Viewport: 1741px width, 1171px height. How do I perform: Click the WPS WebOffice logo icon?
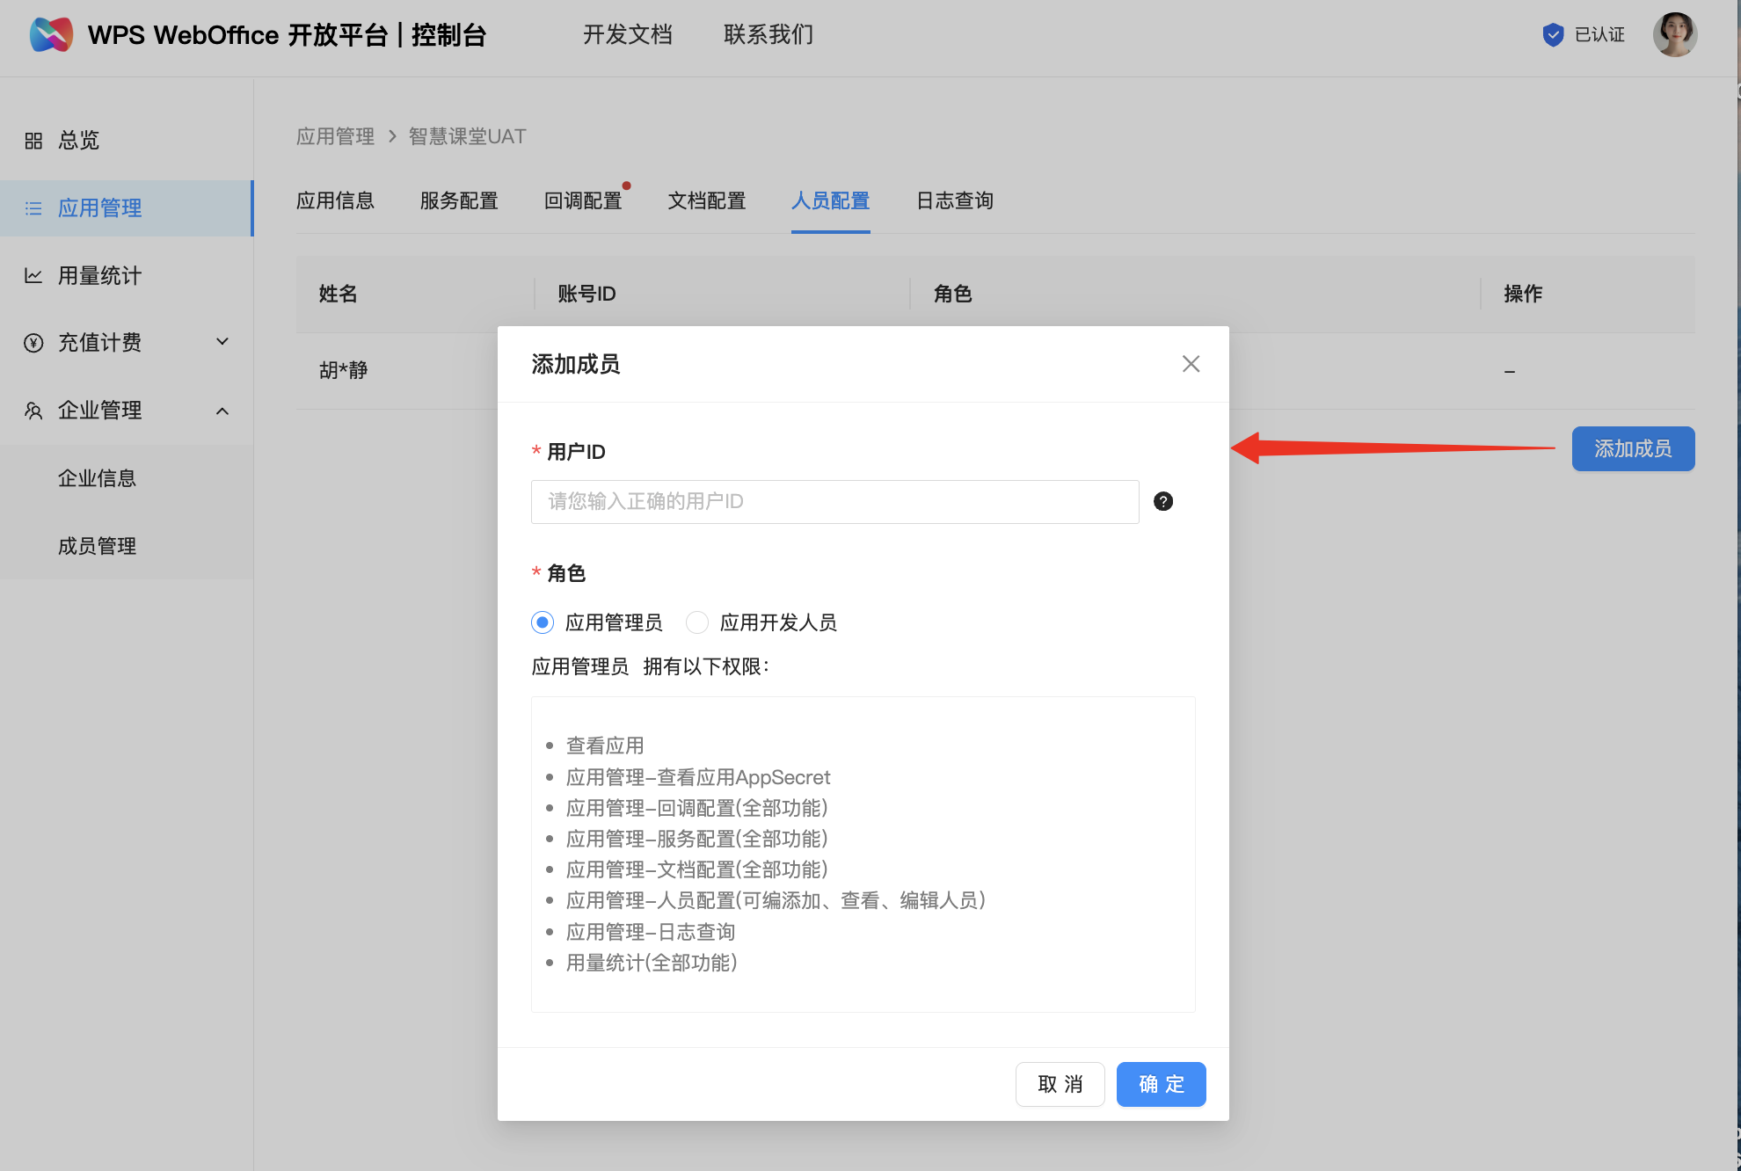click(x=51, y=35)
